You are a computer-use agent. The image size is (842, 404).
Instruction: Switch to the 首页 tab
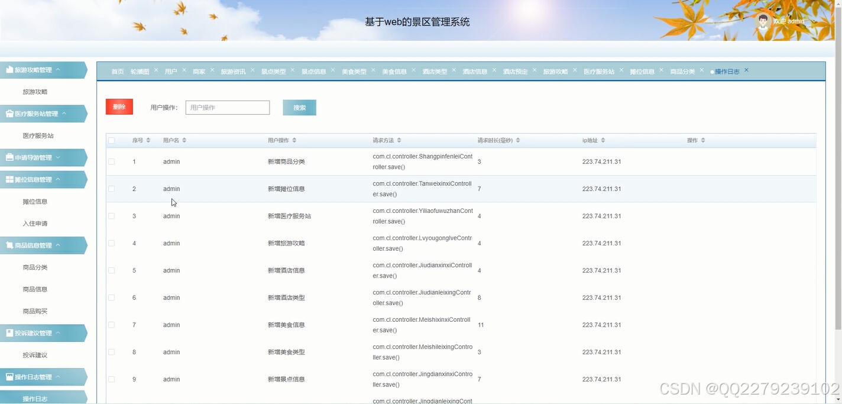(x=116, y=71)
